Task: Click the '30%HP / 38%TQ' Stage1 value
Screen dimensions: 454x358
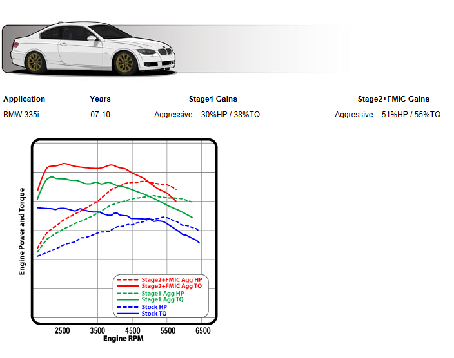Action: coord(230,115)
